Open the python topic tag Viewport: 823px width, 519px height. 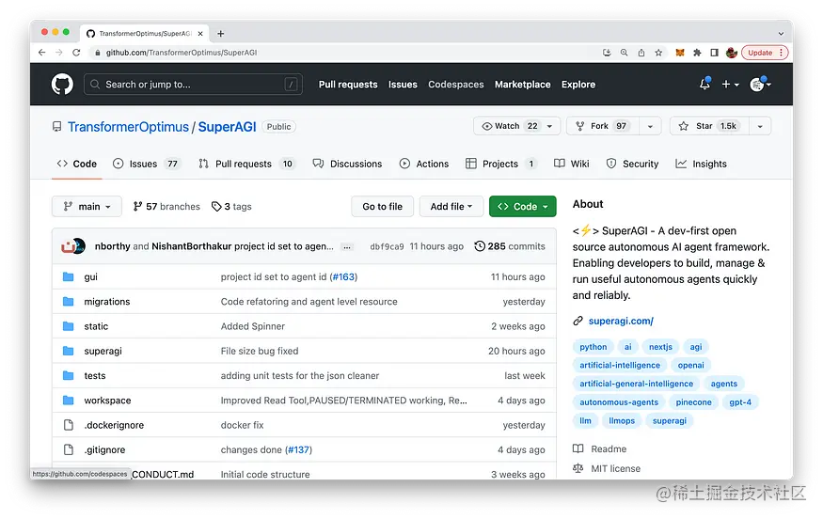(x=594, y=347)
